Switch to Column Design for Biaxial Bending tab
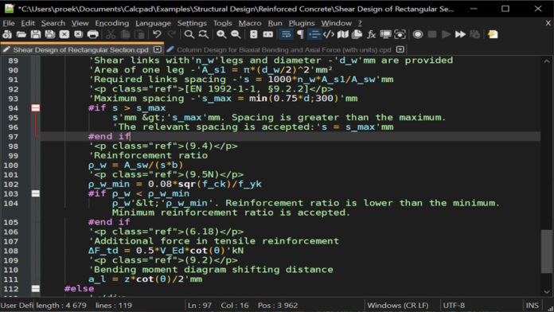Image resolution: width=554 pixels, height=312 pixels. (x=283, y=50)
